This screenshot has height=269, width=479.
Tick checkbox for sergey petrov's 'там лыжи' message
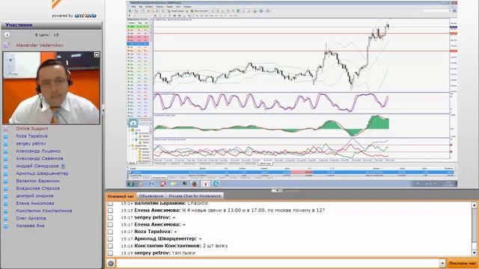click(110, 253)
